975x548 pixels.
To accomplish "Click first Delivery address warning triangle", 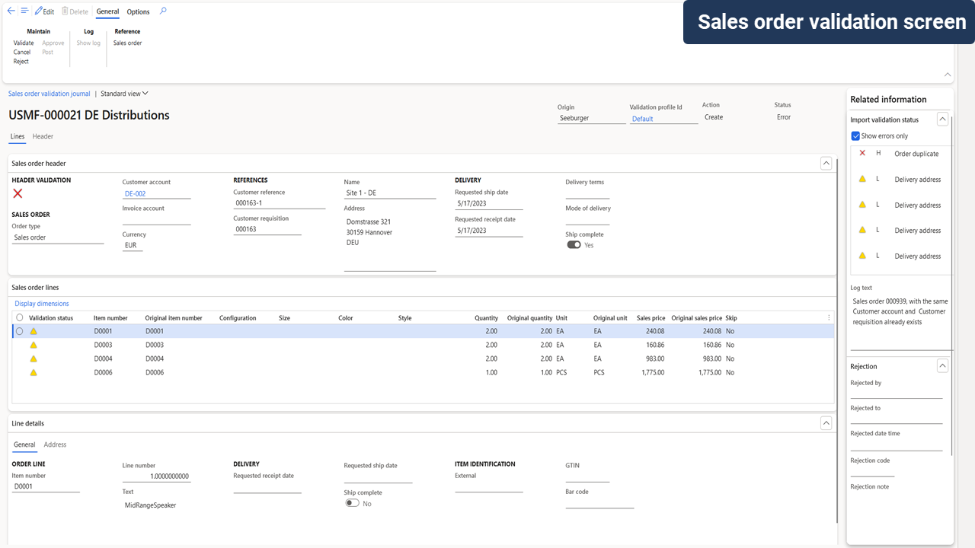I will point(862,179).
